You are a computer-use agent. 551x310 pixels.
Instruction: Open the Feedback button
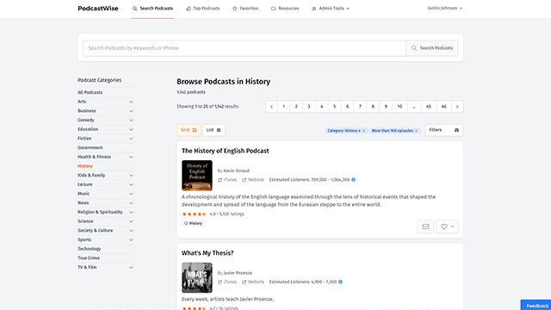pos(536,305)
